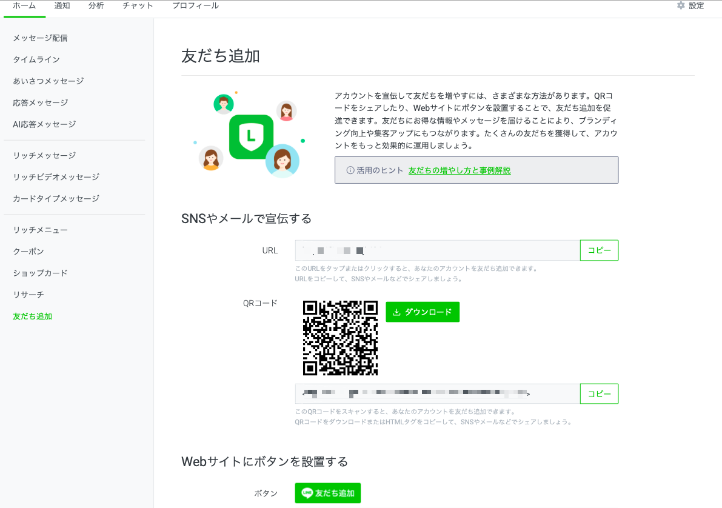Switch to the チャット tab

(x=138, y=6)
